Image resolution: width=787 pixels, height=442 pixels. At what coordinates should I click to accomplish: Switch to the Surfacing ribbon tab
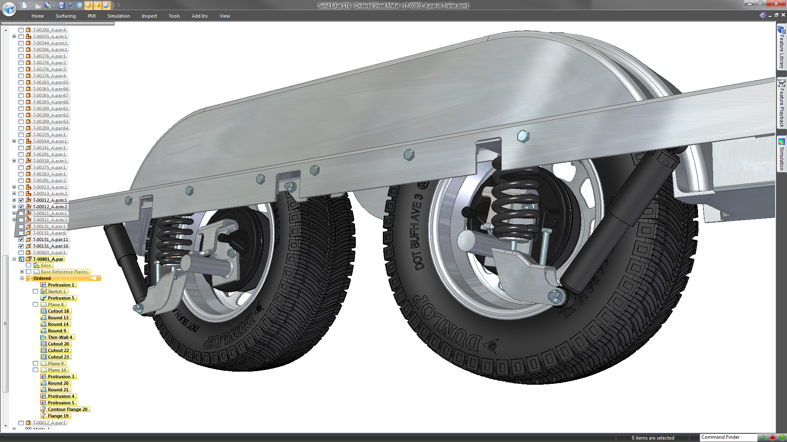point(66,16)
